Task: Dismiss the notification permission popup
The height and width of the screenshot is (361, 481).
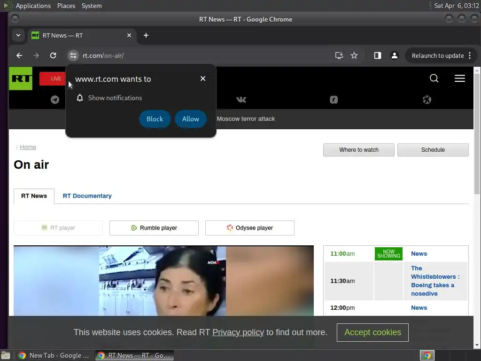Action: 203,78
